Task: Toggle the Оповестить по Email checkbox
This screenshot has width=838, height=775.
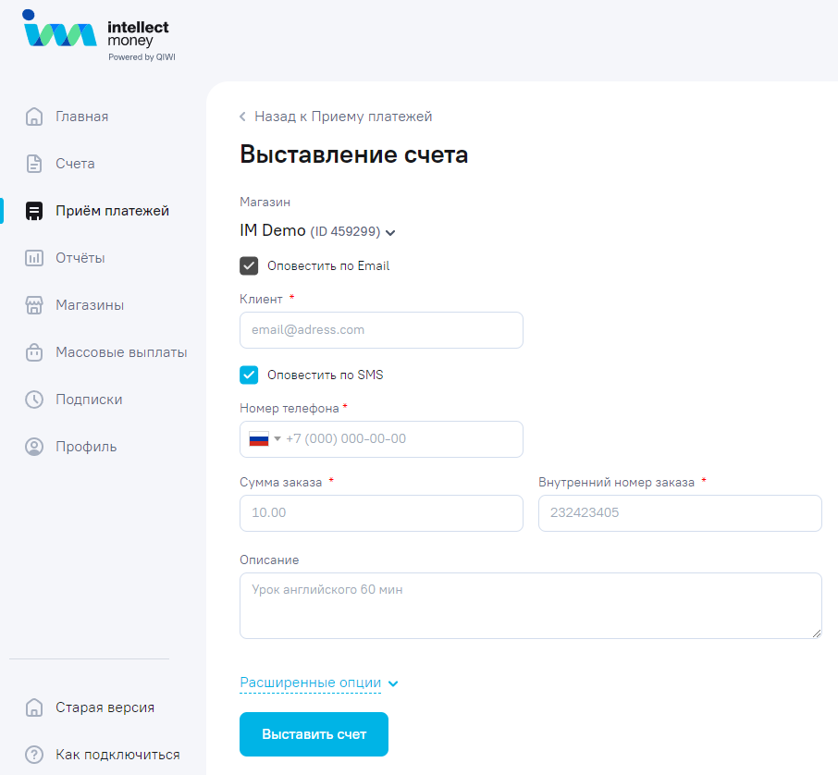Action: click(x=249, y=265)
